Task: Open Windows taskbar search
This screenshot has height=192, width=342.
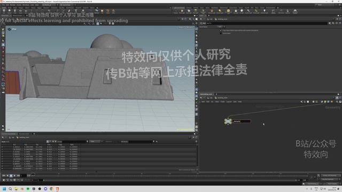Action: click(10, 189)
